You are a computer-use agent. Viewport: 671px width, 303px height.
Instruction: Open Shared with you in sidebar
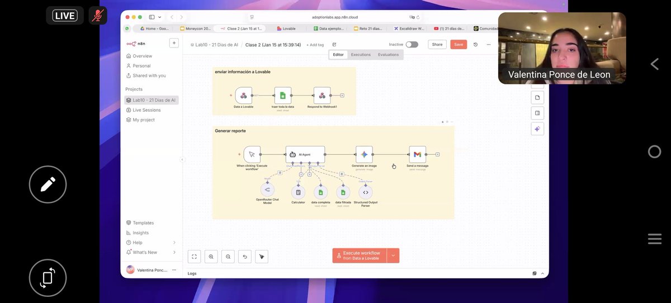click(x=149, y=75)
